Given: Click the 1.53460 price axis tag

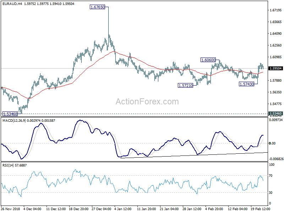Looking at the screenshot, I should [x=275, y=114].
